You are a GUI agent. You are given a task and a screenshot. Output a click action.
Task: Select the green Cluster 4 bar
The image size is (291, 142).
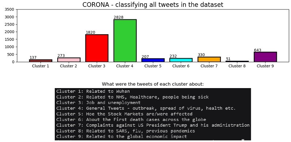pos(125,40)
